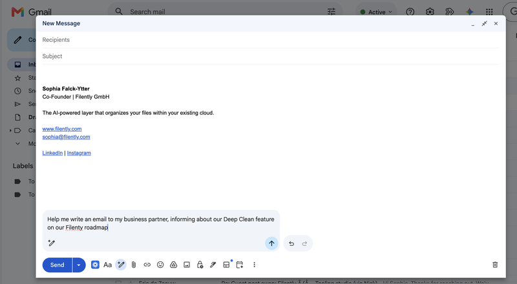Click the Subject field
Viewport: 517px width, 284px height.
point(270,56)
